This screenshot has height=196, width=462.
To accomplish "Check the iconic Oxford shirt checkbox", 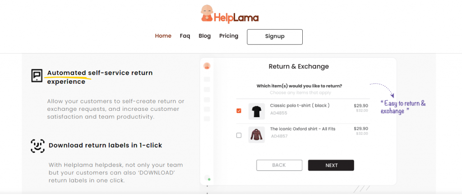I will [239, 135].
